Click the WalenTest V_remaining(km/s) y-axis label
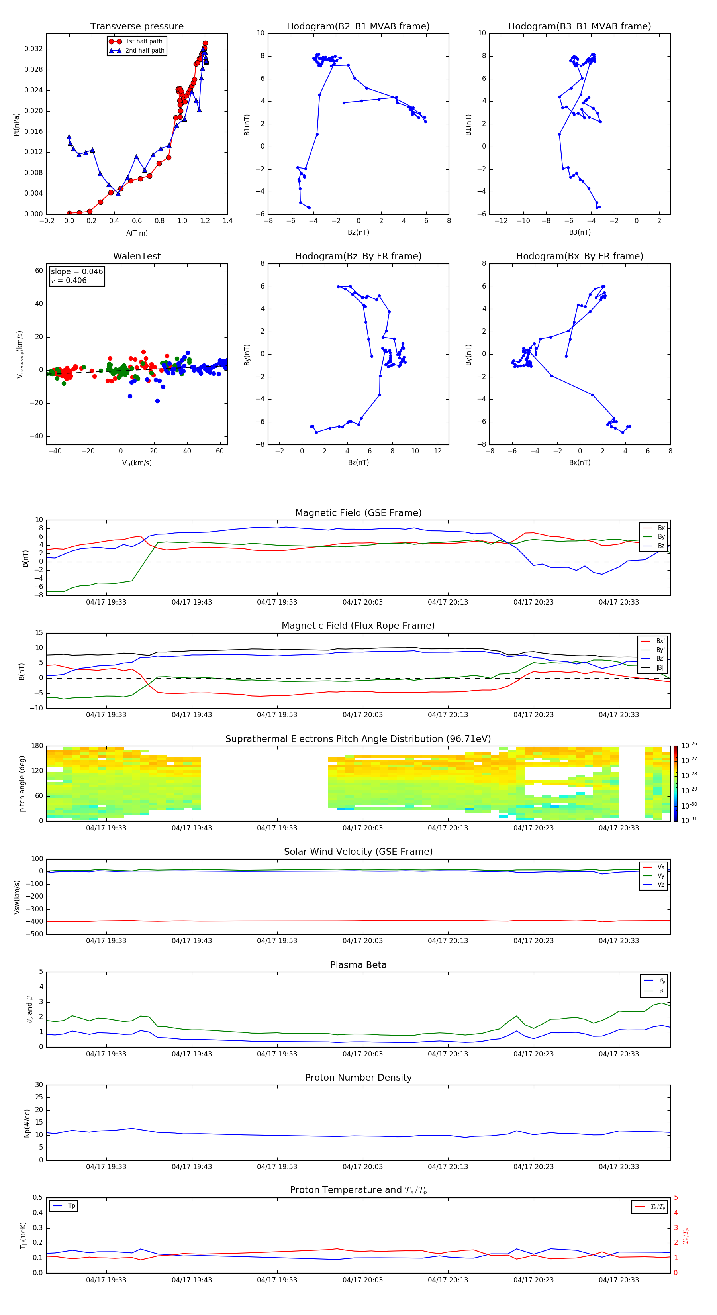The image size is (717, 1315). [20, 354]
